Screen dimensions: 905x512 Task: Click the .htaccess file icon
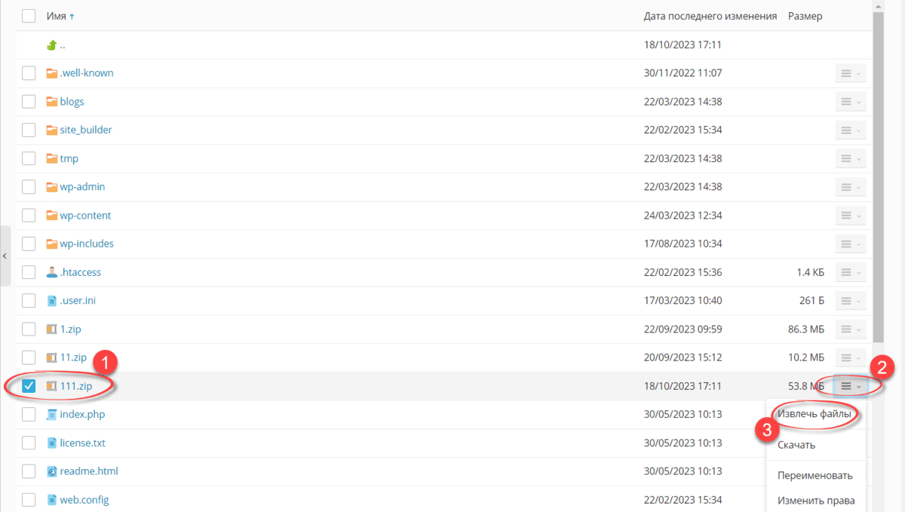point(51,272)
